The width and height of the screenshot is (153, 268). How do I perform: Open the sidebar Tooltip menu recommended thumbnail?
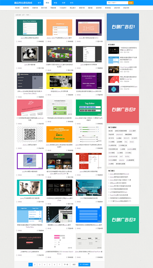tap(114, 60)
